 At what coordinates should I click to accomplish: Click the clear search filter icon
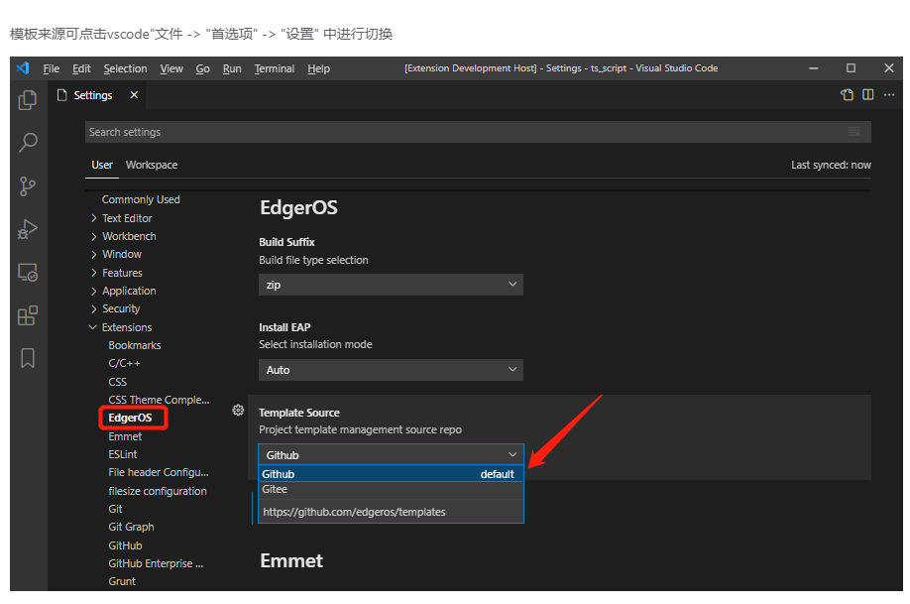pos(854,132)
